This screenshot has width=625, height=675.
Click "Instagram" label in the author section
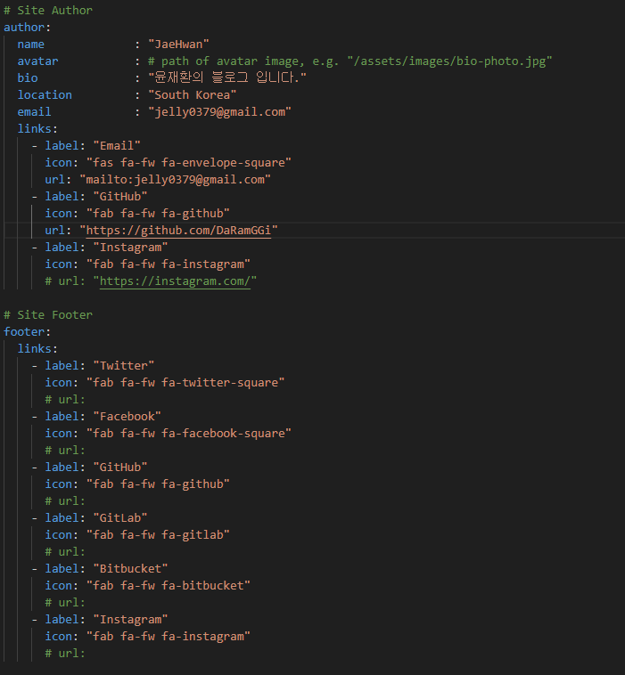point(130,247)
